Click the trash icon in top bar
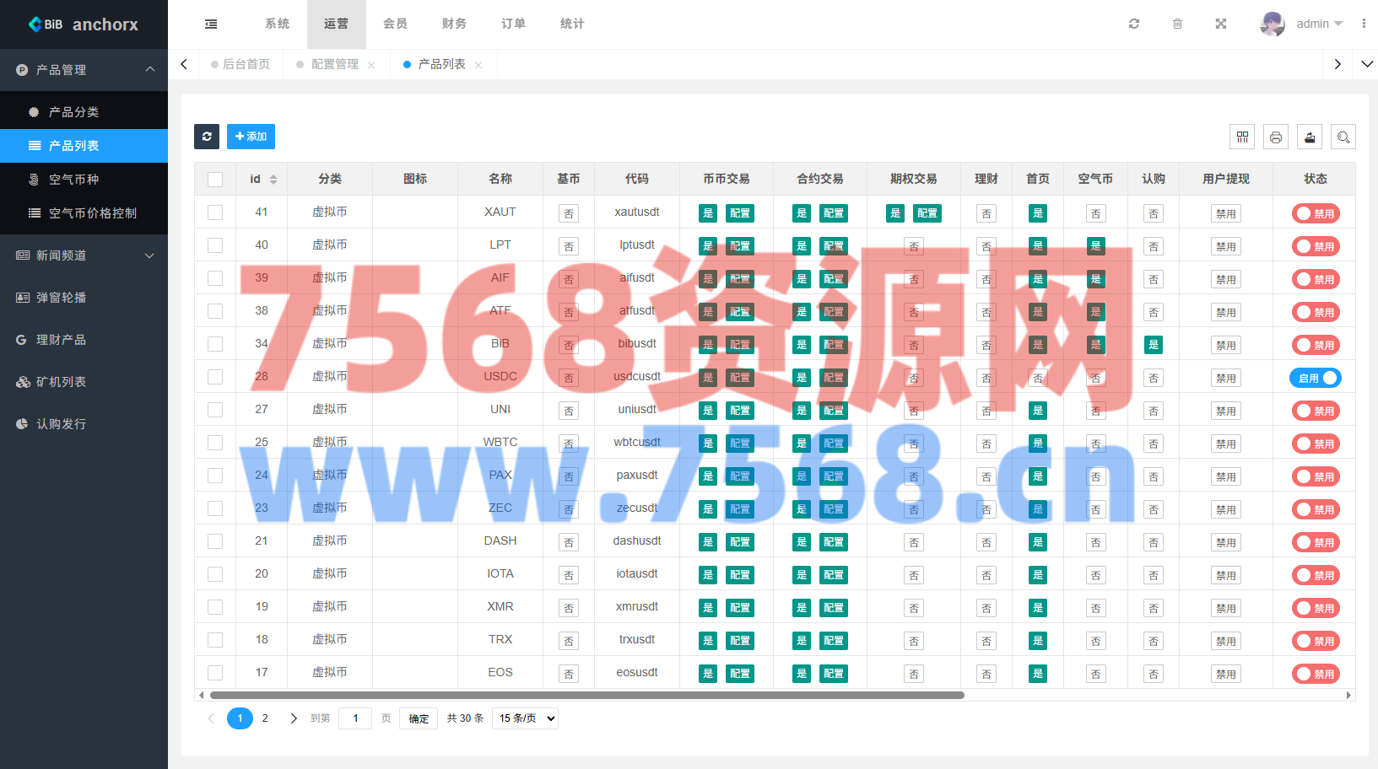This screenshot has width=1378, height=769. click(x=1177, y=24)
